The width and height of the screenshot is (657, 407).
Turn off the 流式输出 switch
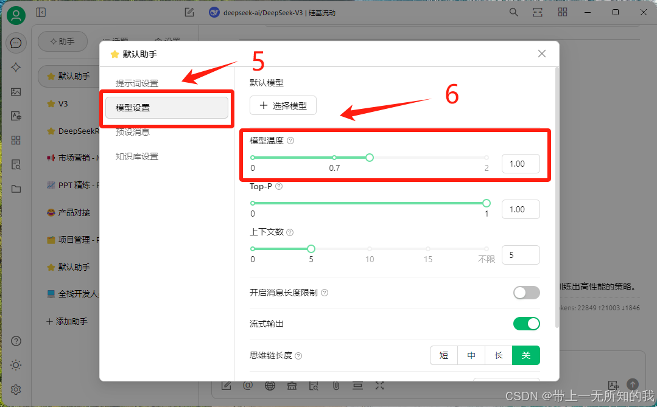click(526, 324)
